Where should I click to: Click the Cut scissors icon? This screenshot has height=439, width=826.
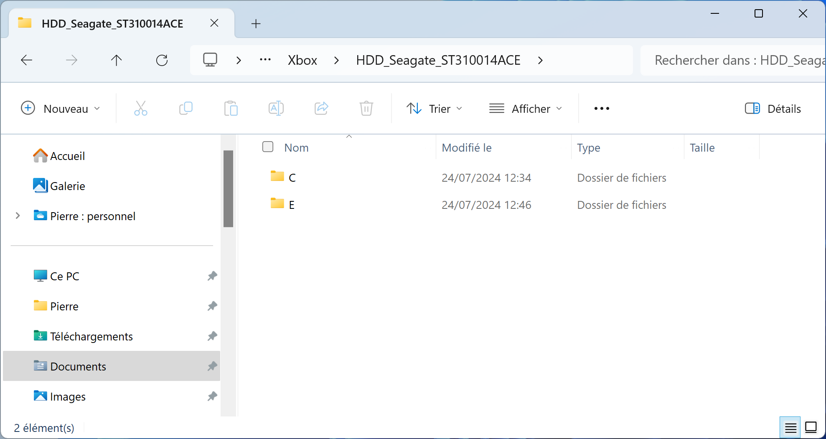(x=141, y=109)
